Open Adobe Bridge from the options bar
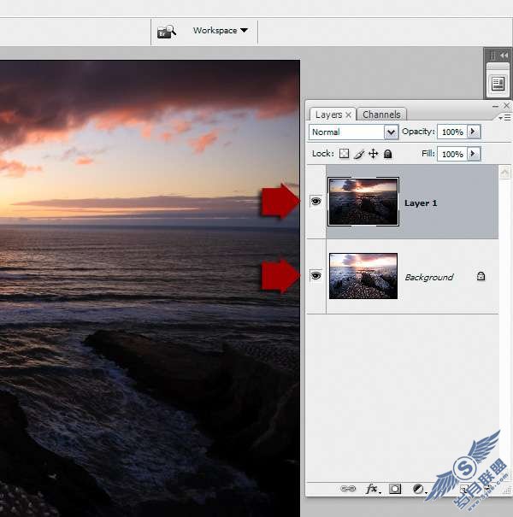This screenshot has height=517, width=513. (x=166, y=32)
